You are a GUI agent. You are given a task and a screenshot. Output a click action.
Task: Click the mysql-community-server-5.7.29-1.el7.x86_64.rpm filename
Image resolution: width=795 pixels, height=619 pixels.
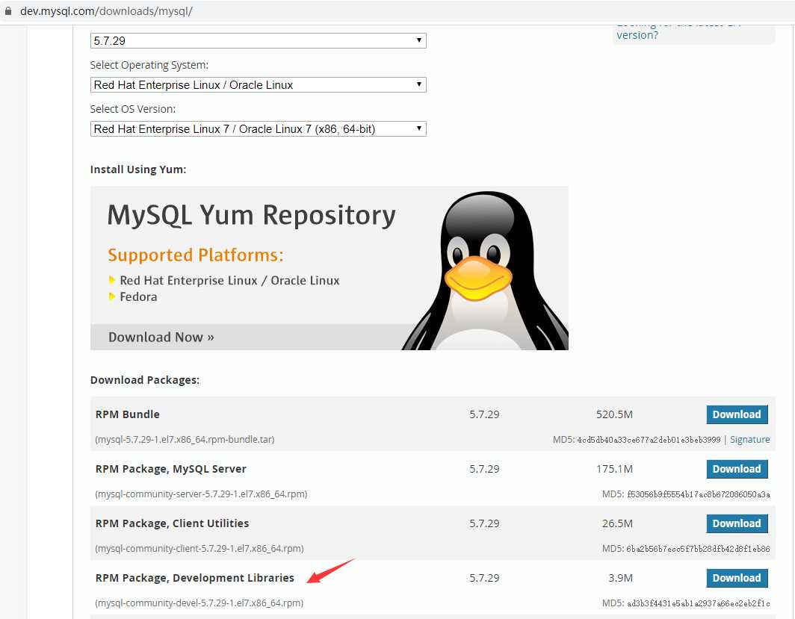point(201,494)
